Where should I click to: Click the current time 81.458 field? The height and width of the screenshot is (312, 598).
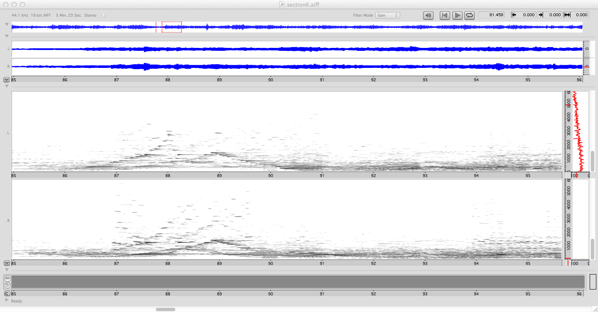coord(491,15)
